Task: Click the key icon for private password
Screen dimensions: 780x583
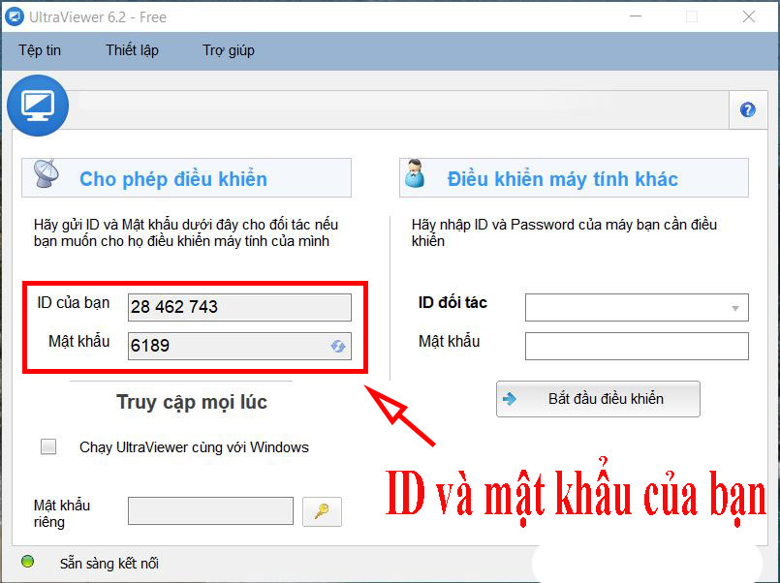Action: (x=322, y=511)
